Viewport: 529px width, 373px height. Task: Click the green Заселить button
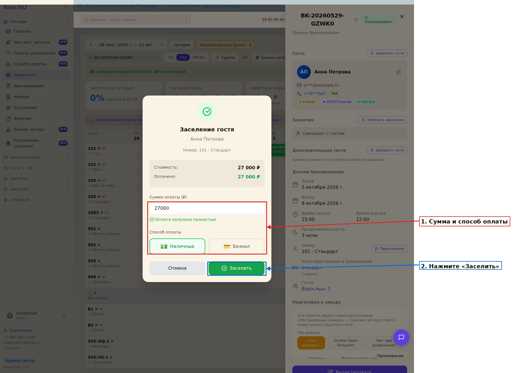tap(237, 268)
